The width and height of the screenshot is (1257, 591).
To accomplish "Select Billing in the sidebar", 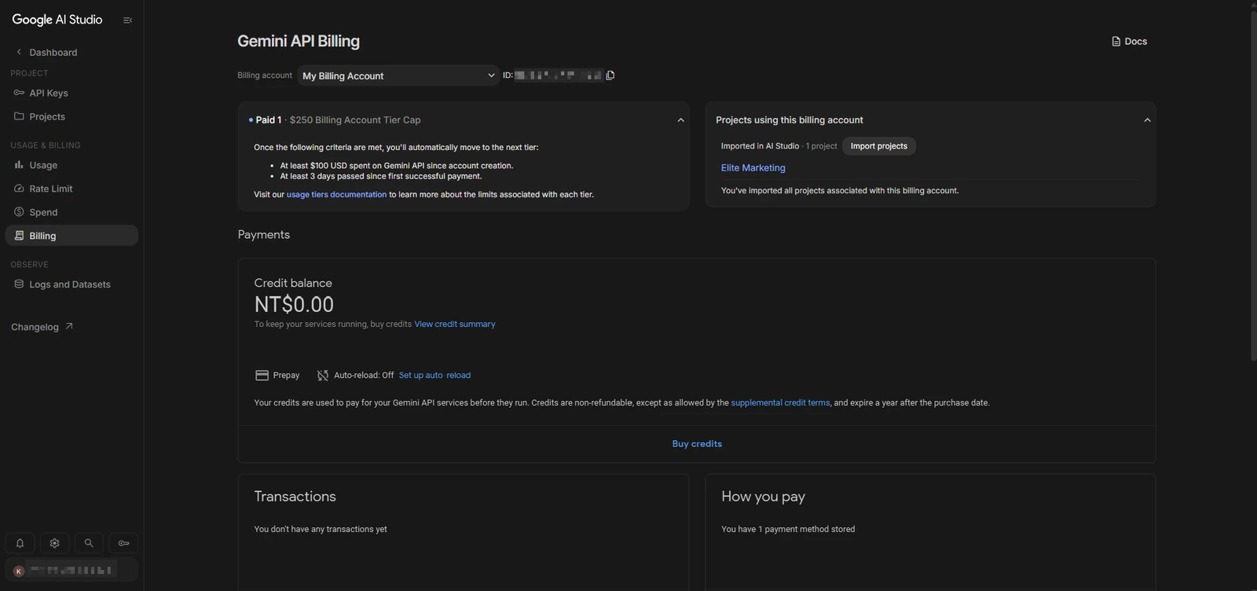I will tap(71, 236).
